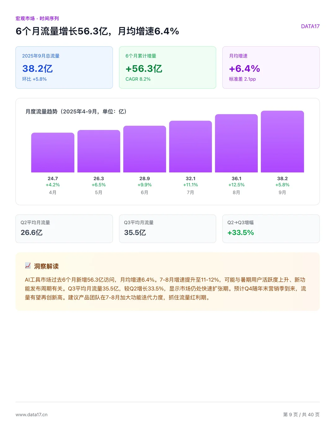This screenshot has width=335, height=433.
Task: Open the www.data17.cn link
Action: point(32,414)
